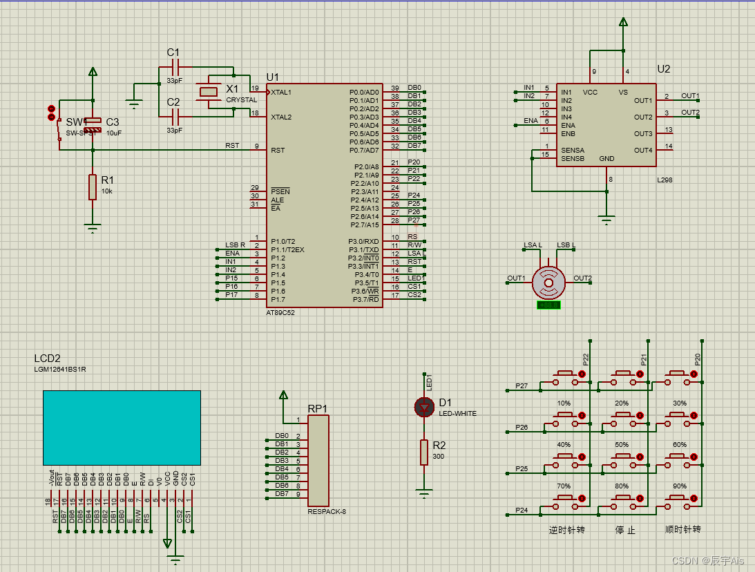Click the RESPACK-8 label
The image size is (755, 572).
[327, 511]
